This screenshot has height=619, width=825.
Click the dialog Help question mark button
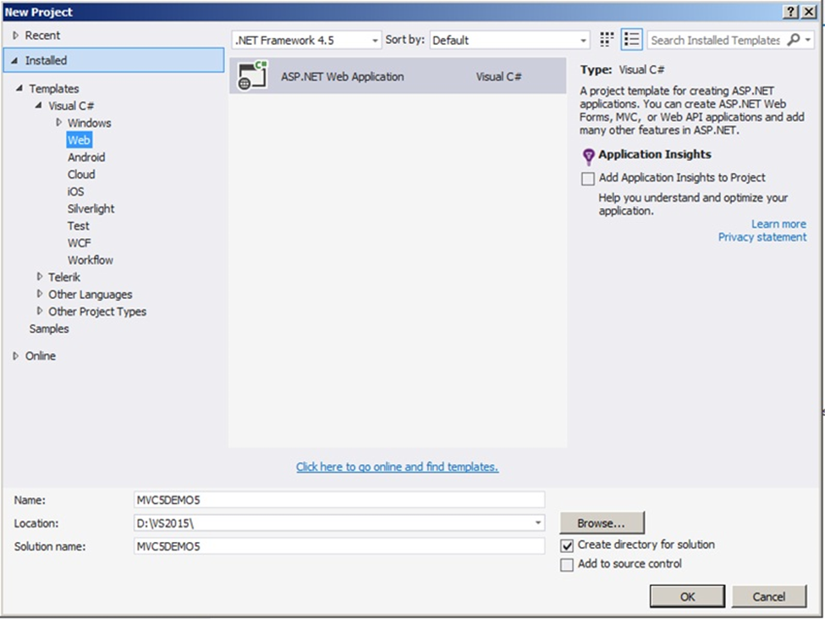pos(791,12)
